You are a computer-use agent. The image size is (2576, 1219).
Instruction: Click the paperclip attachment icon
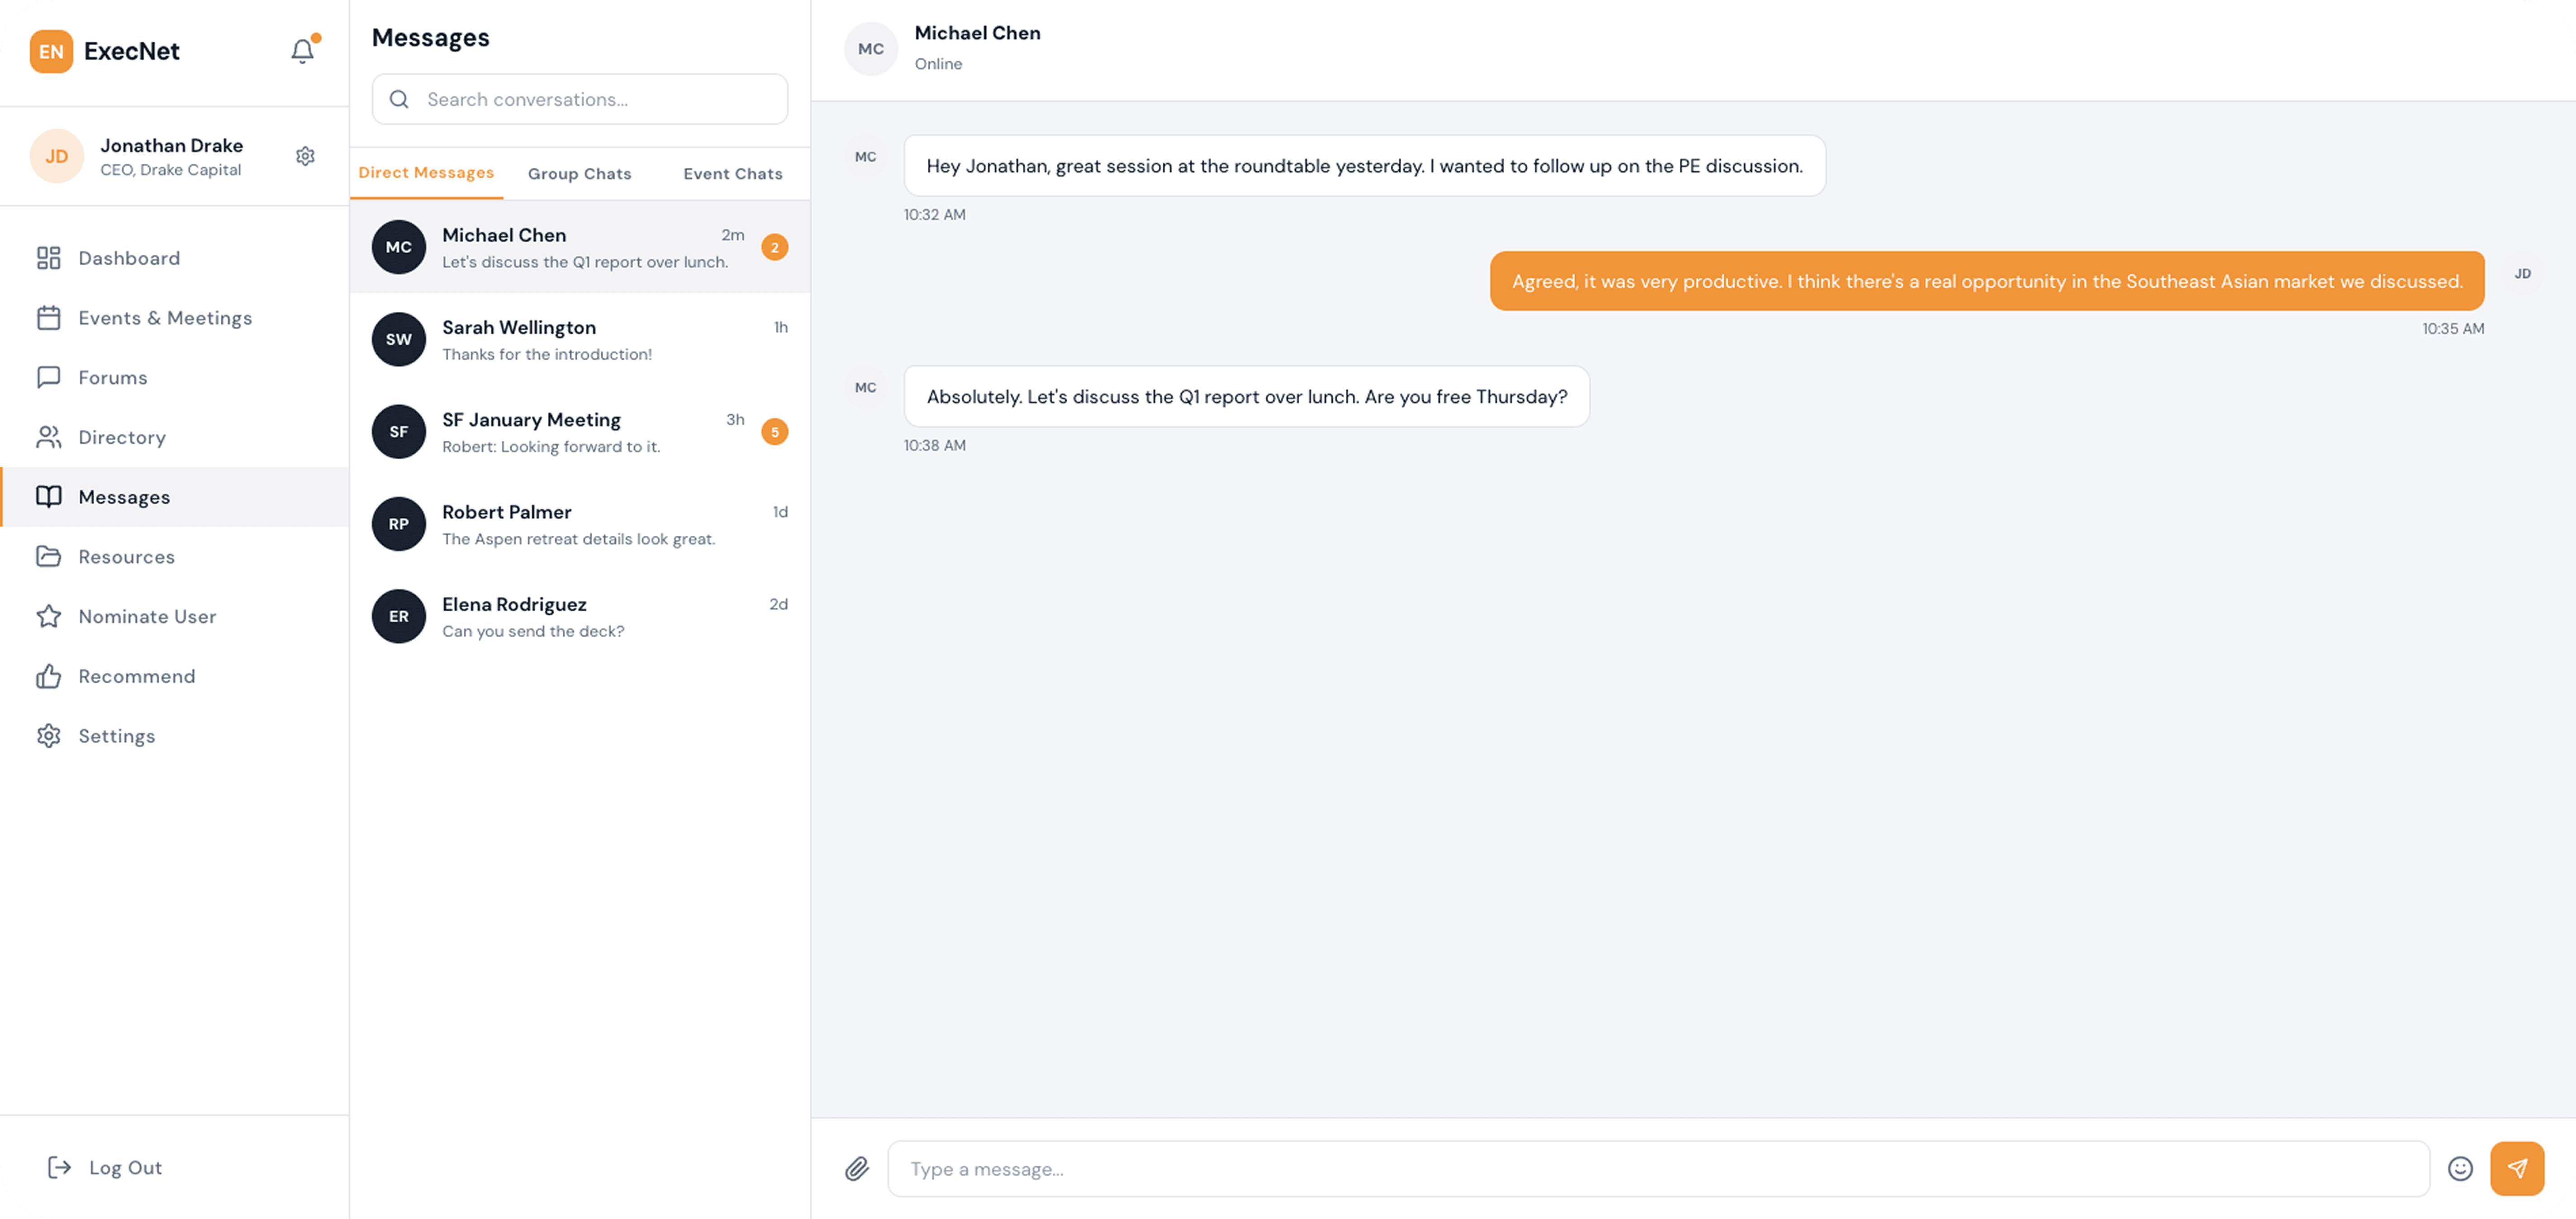coord(857,1168)
